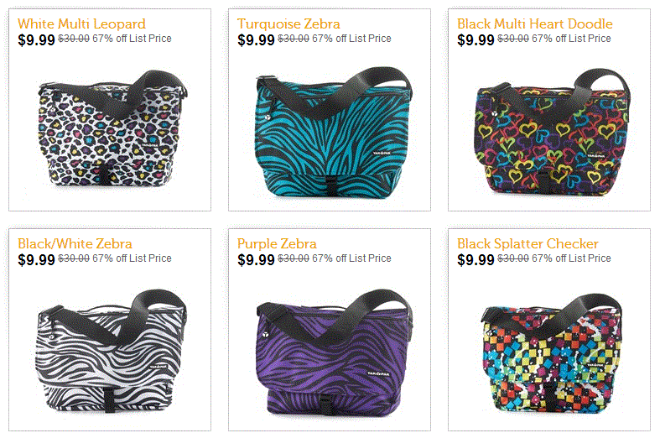Click the $9.99 price under Turquoise Zebra
Screen dimensions: 660x433
coord(256,40)
